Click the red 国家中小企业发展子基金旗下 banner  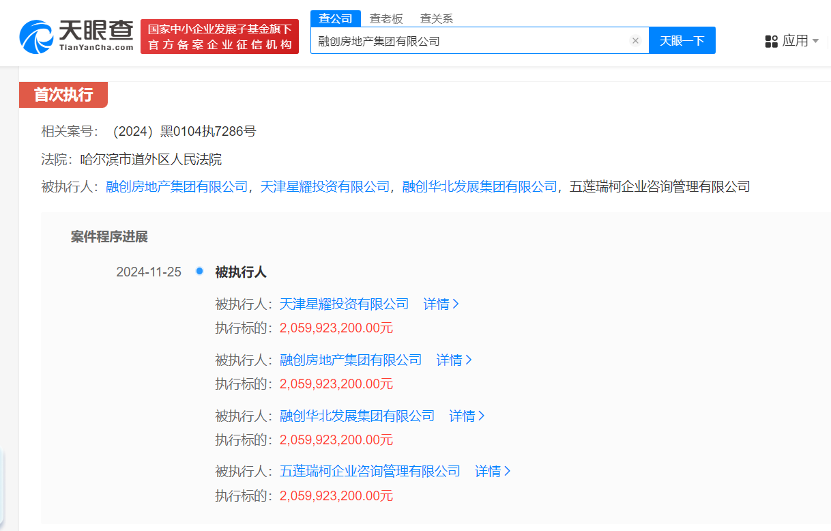220,37
